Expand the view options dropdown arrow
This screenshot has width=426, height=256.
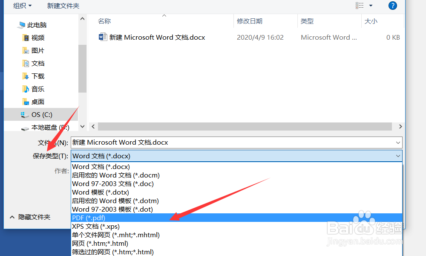tap(371, 6)
